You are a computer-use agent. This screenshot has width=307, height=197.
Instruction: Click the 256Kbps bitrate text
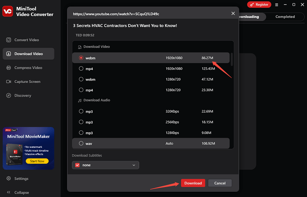[172, 122]
